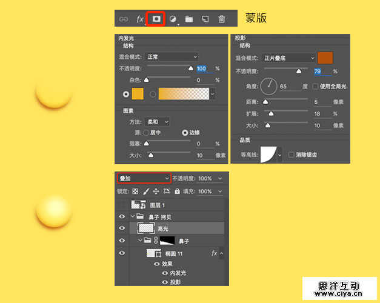Click the lock all padlock icon
Screen dimensions: 380x303
(x=177, y=191)
